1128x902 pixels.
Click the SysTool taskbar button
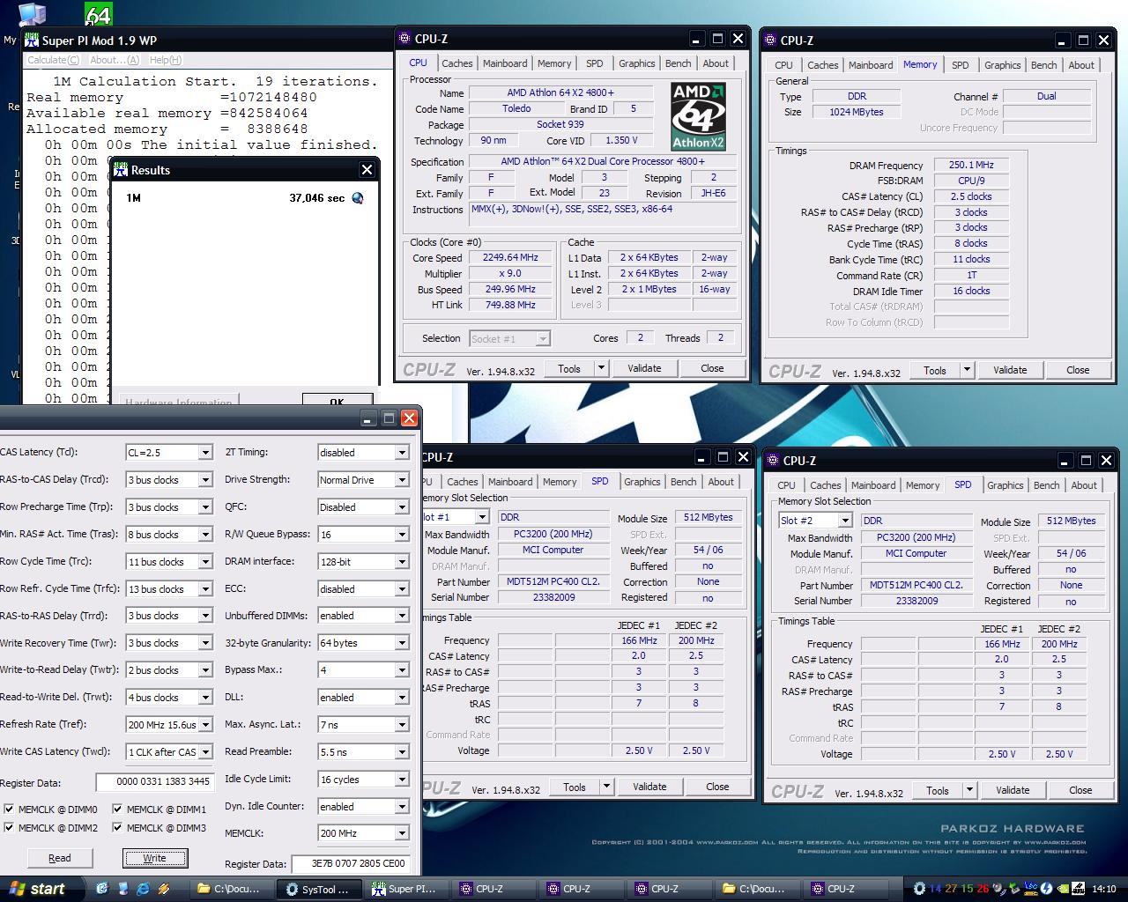click(x=318, y=889)
